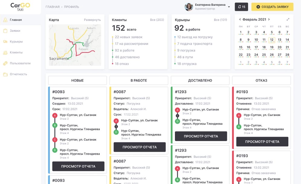Click the 17 на рассмотрении entry
Viewport: 301px width, 184px height.
[132, 44]
